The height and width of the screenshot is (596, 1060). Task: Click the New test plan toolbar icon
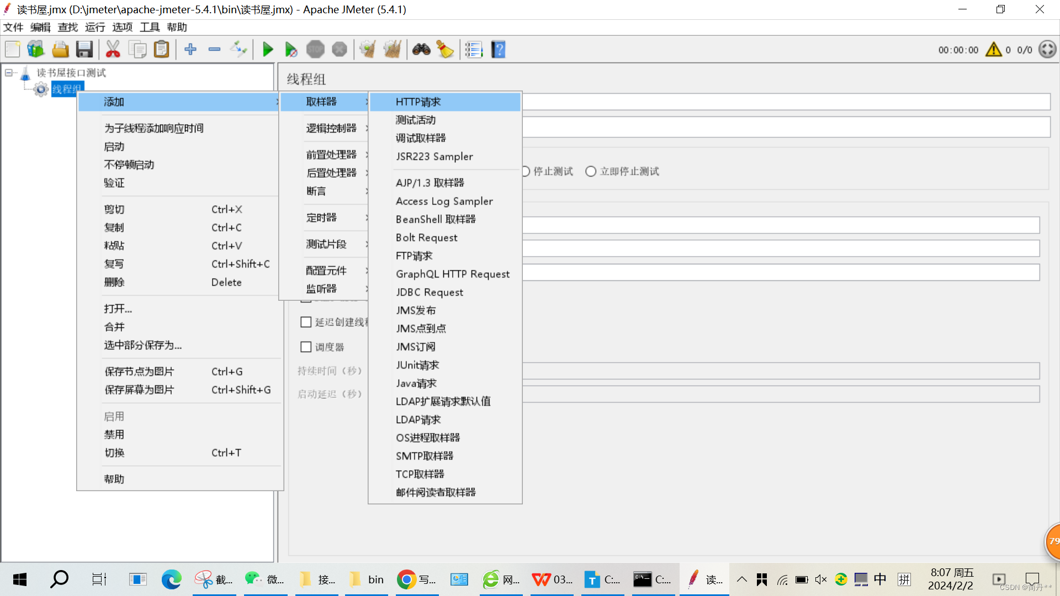click(x=12, y=50)
